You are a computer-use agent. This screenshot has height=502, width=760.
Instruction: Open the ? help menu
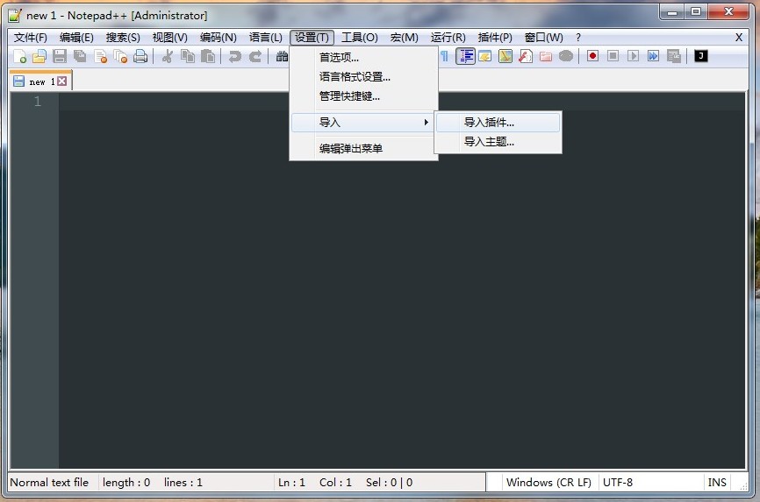pyautogui.click(x=578, y=38)
